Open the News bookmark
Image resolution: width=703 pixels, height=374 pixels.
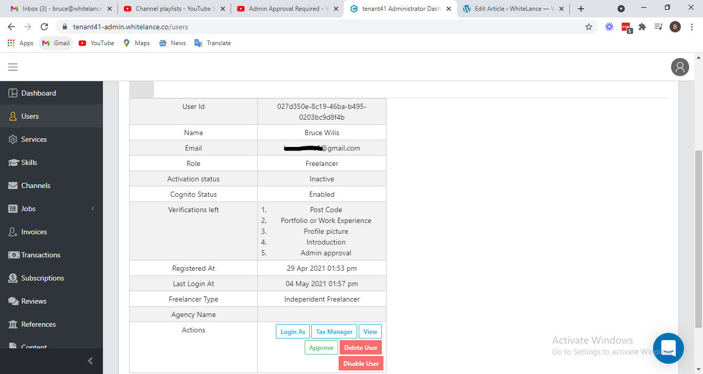pyautogui.click(x=172, y=43)
